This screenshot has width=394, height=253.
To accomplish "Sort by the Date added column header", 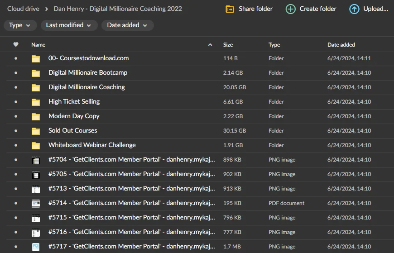I will pyautogui.click(x=341, y=45).
